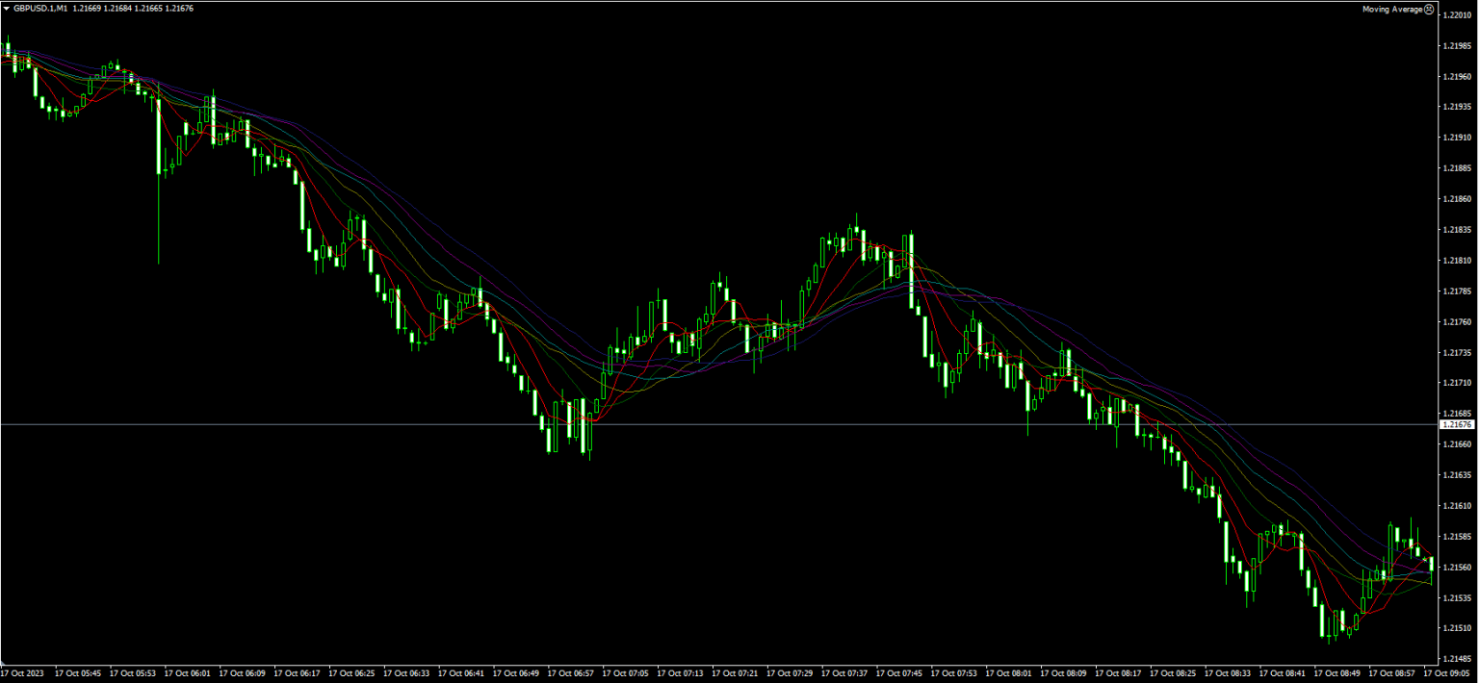This screenshot has height=683, width=1479.
Task: Click the horizontal bid price line
Action: coord(674,422)
